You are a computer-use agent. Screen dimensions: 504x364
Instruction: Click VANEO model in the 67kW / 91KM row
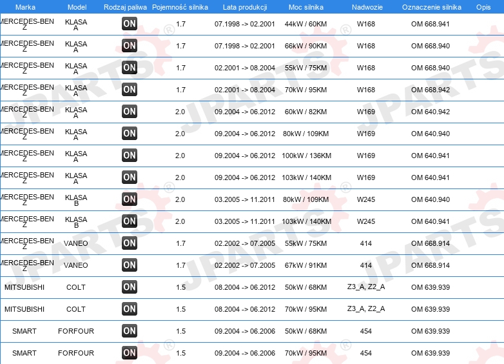point(76,265)
